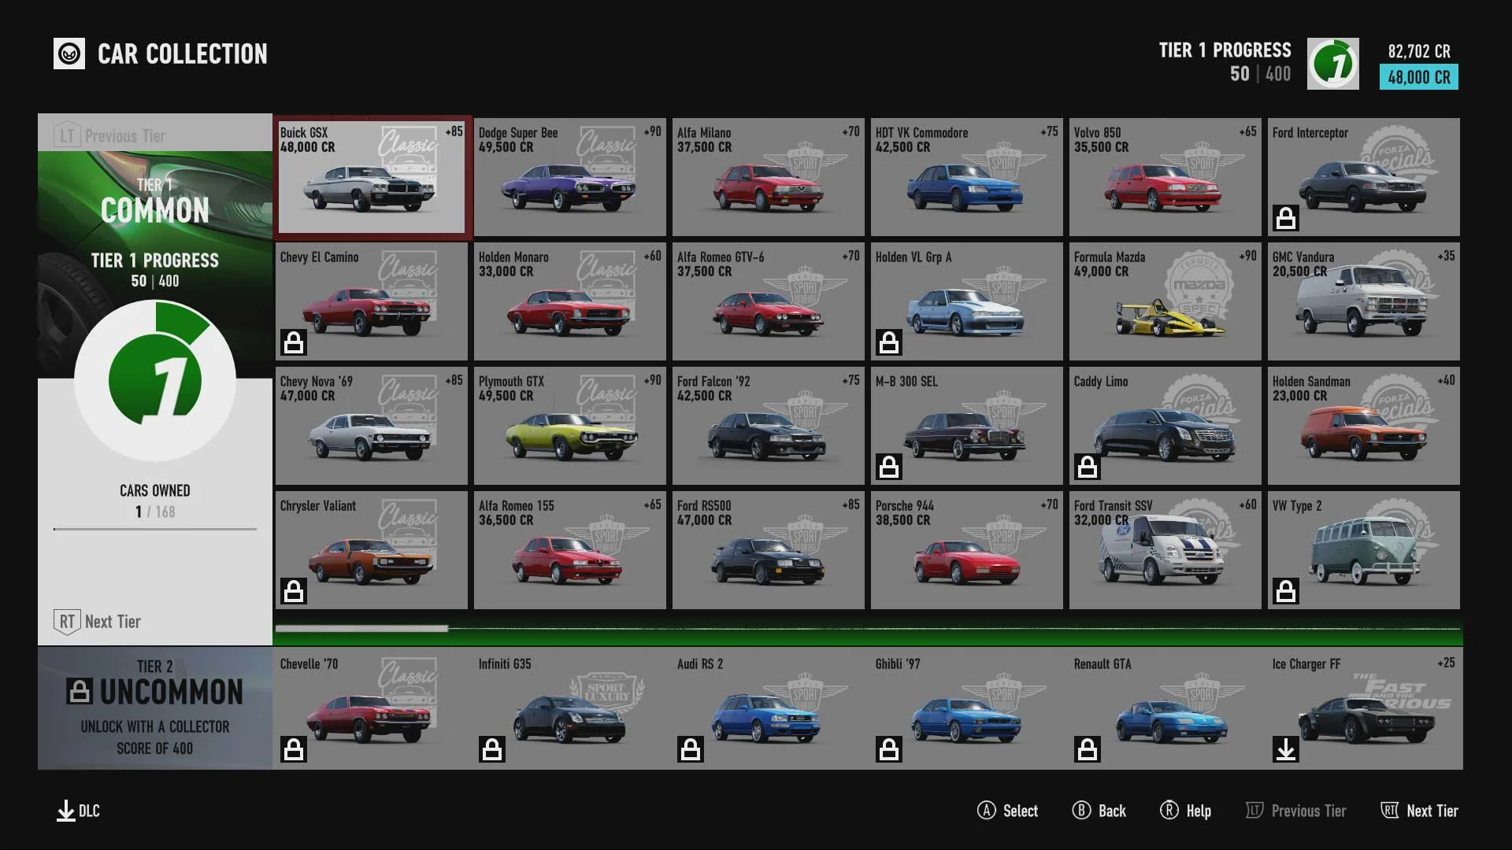
Task: Click the large Tier 1 progress ring
Action: click(155, 382)
